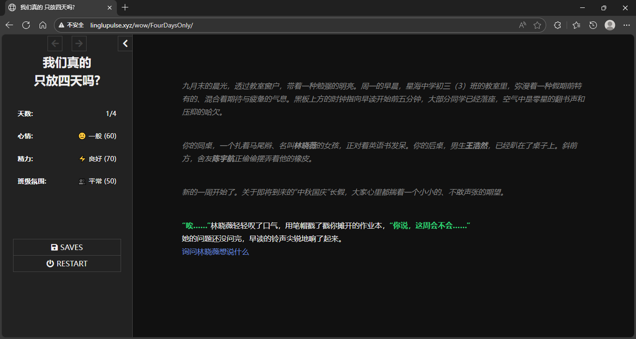Add this page to favorites star
Image resolution: width=636 pixels, height=339 pixels.
coord(537,25)
